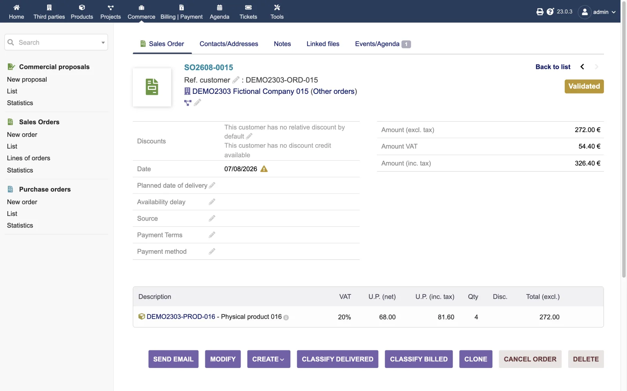Open Products cube icon in top bar

82,7
